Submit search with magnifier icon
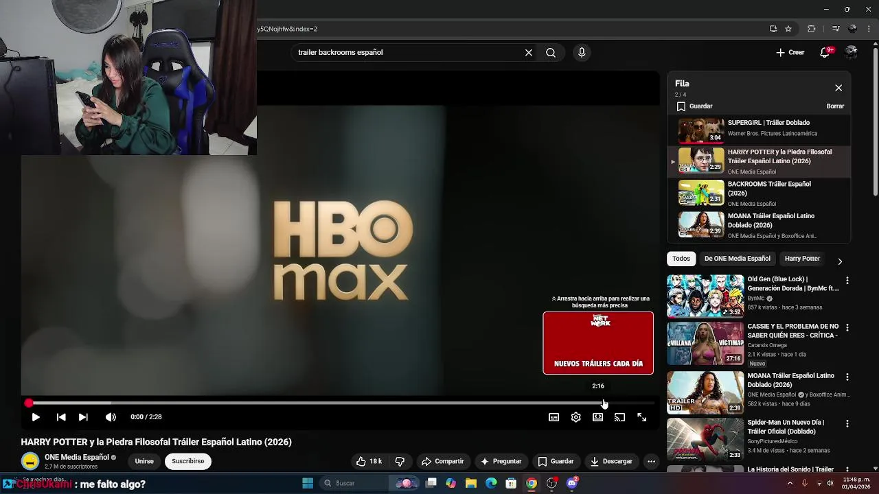The width and height of the screenshot is (879, 494). 551,53
